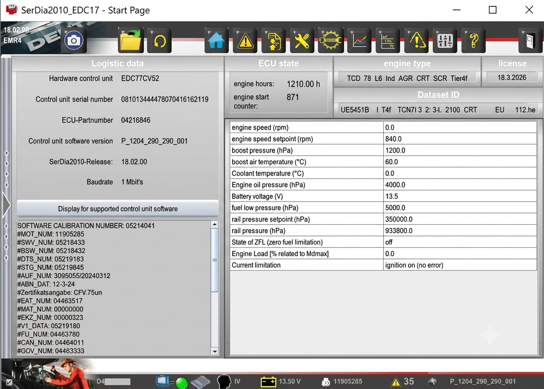The height and width of the screenshot is (389, 544).
Task: Click the #SWV_NUM: 05218433 line
Action: [51, 242]
